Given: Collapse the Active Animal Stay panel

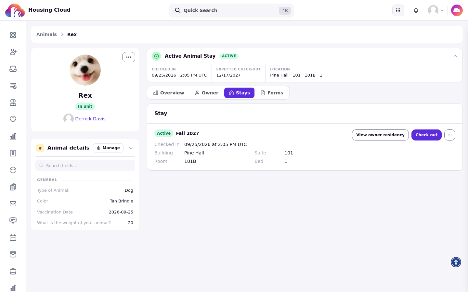Looking at the screenshot, I should (x=455, y=56).
